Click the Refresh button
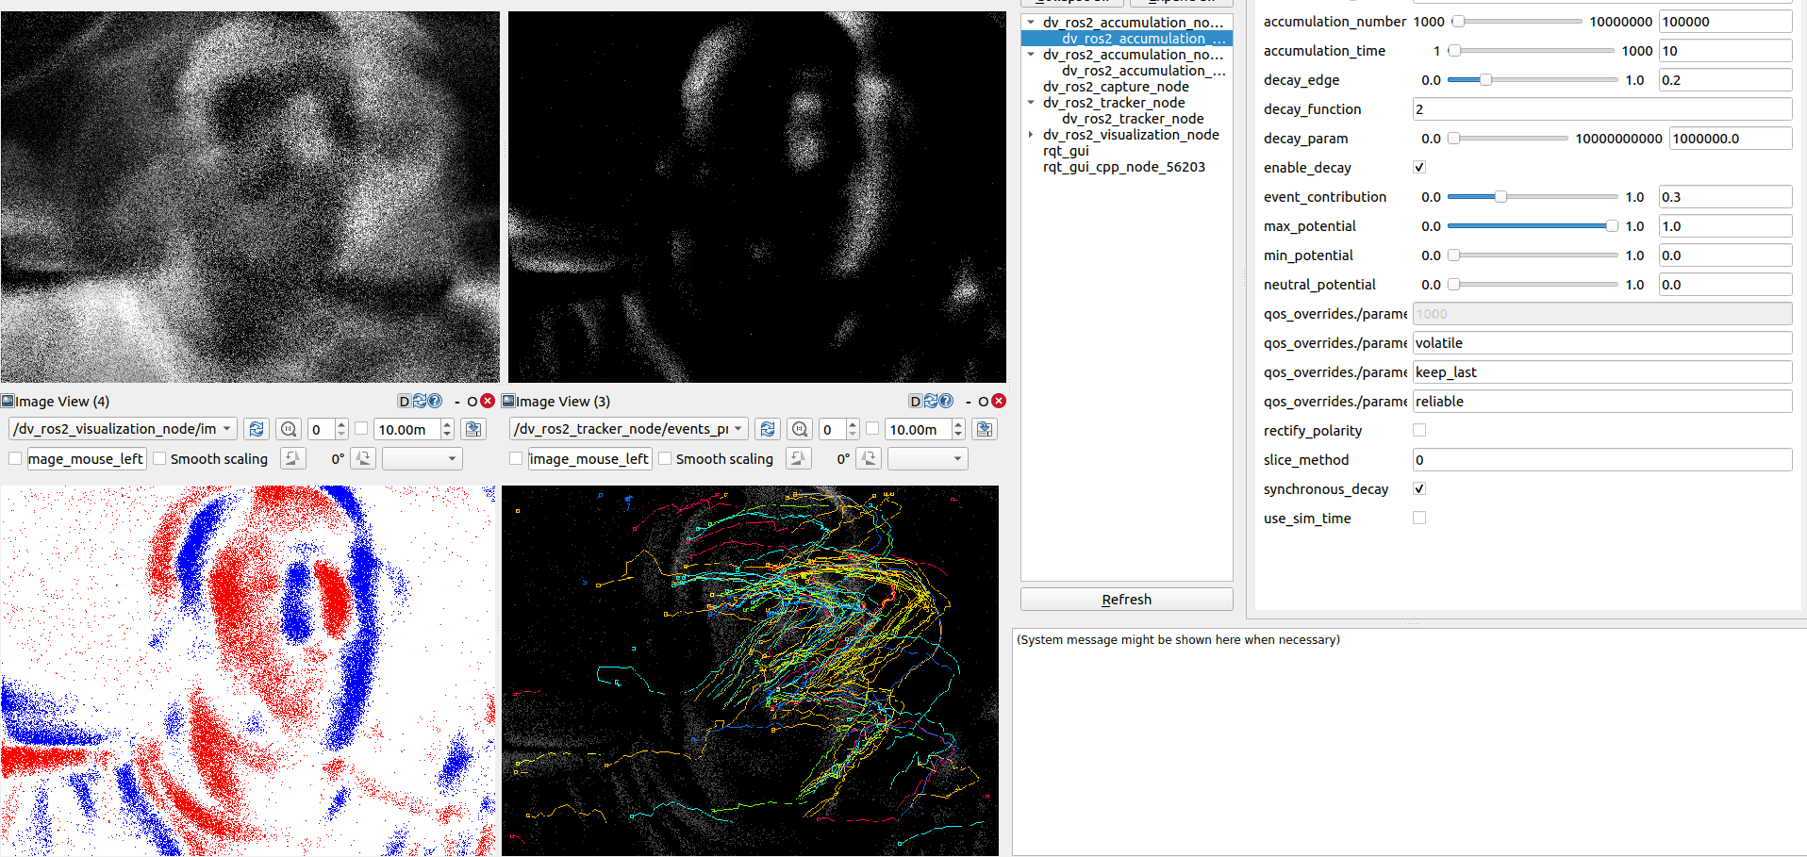Viewport: 1807px width, 857px height. (x=1126, y=600)
